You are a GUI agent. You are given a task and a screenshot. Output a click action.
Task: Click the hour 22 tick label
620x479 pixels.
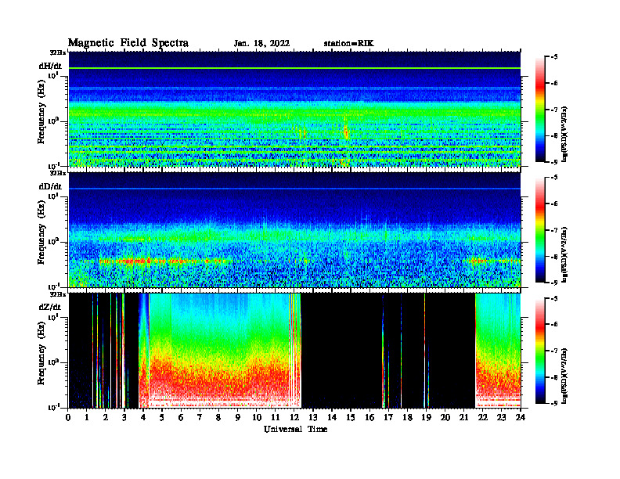pyautogui.click(x=483, y=418)
